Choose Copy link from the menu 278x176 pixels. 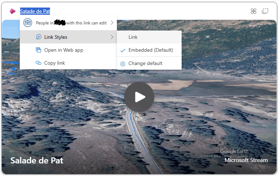point(68,63)
